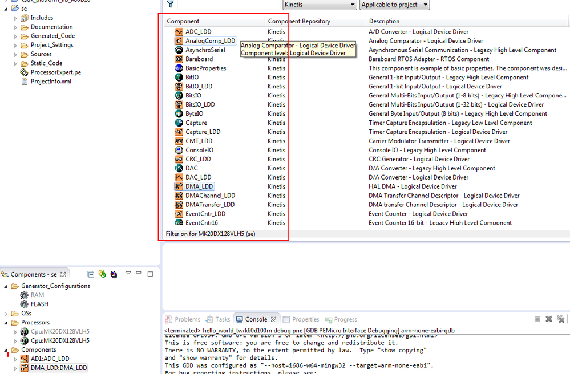Viewport: 570px width, 374px height.
Task: Select EventCntr_LDD in component list
Action: [205, 213]
